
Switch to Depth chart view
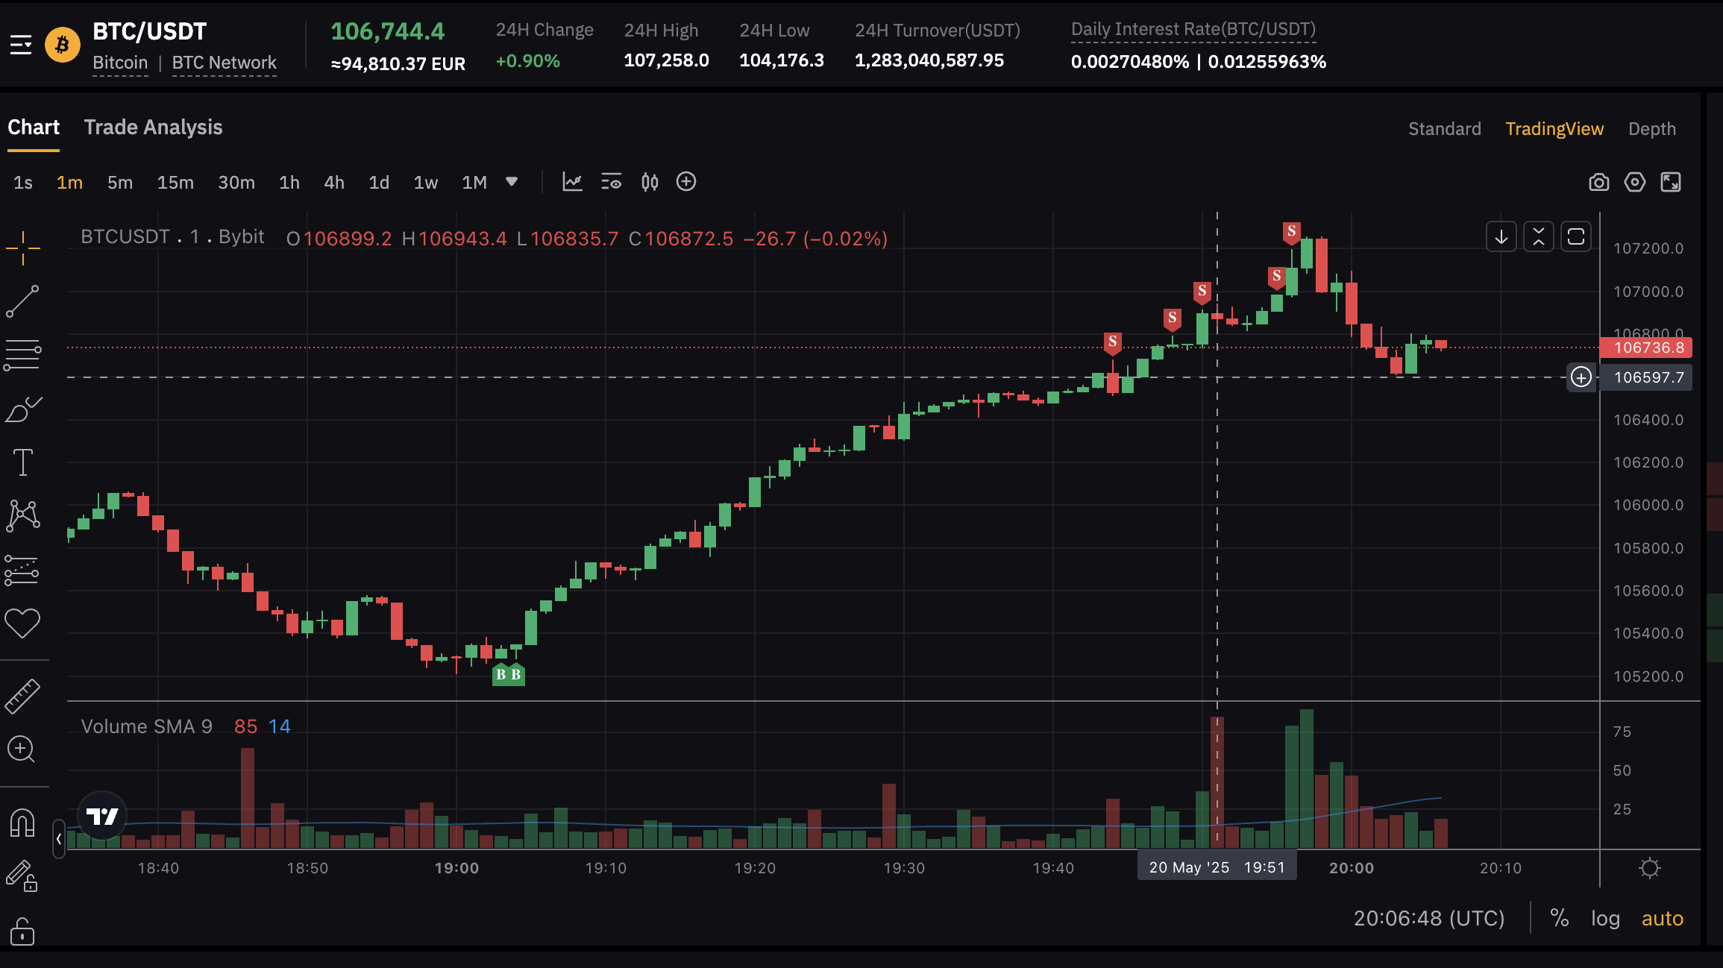coord(1651,129)
